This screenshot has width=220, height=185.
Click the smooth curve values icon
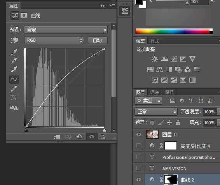point(14,97)
